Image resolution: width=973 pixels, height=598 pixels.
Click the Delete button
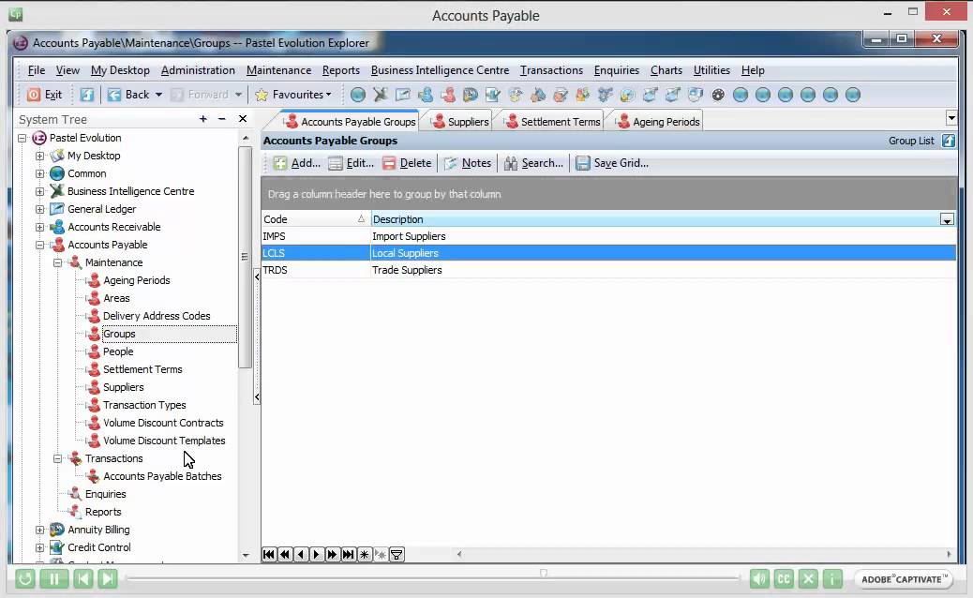(x=407, y=163)
